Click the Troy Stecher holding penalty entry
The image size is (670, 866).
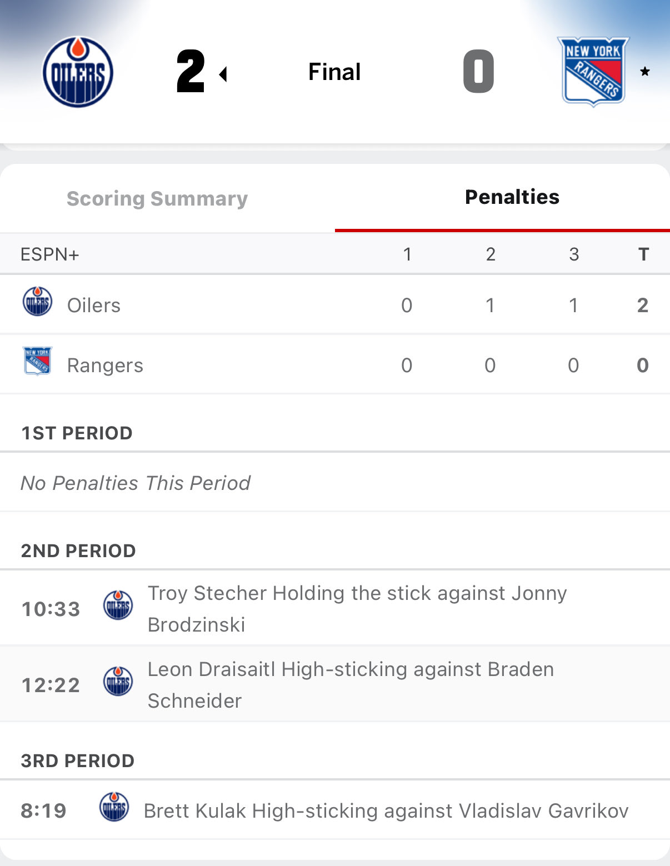pyautogui.click(x=357, y=609)
